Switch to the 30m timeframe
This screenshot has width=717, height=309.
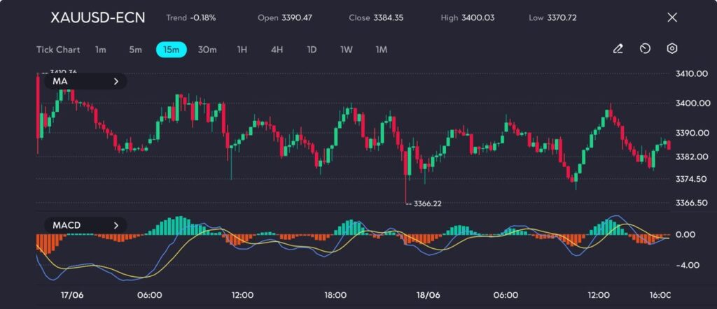(x=207, y=50)
